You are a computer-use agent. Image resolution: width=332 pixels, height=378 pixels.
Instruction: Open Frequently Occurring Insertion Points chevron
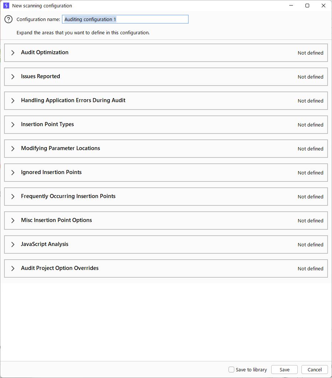click(x=13, y=197)
